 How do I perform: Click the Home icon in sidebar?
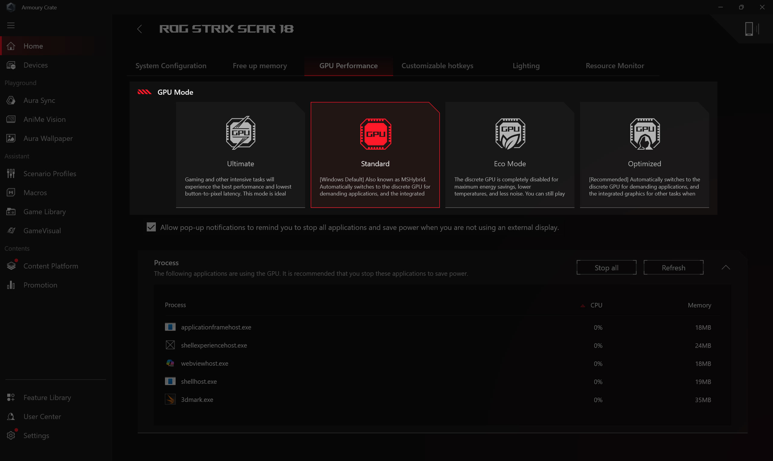pos(11,46)
